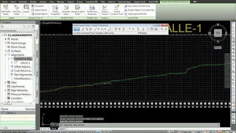Toggle INFER status bar button

(32, 132)
